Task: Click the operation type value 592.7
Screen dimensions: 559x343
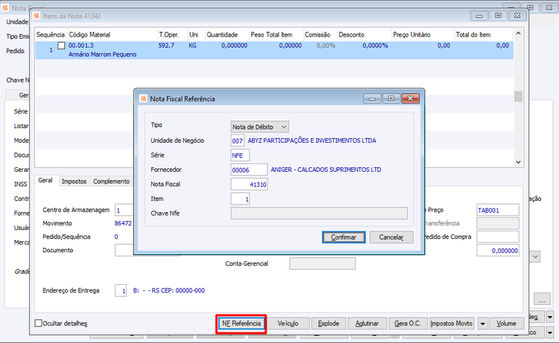Action: coord(166,45)
